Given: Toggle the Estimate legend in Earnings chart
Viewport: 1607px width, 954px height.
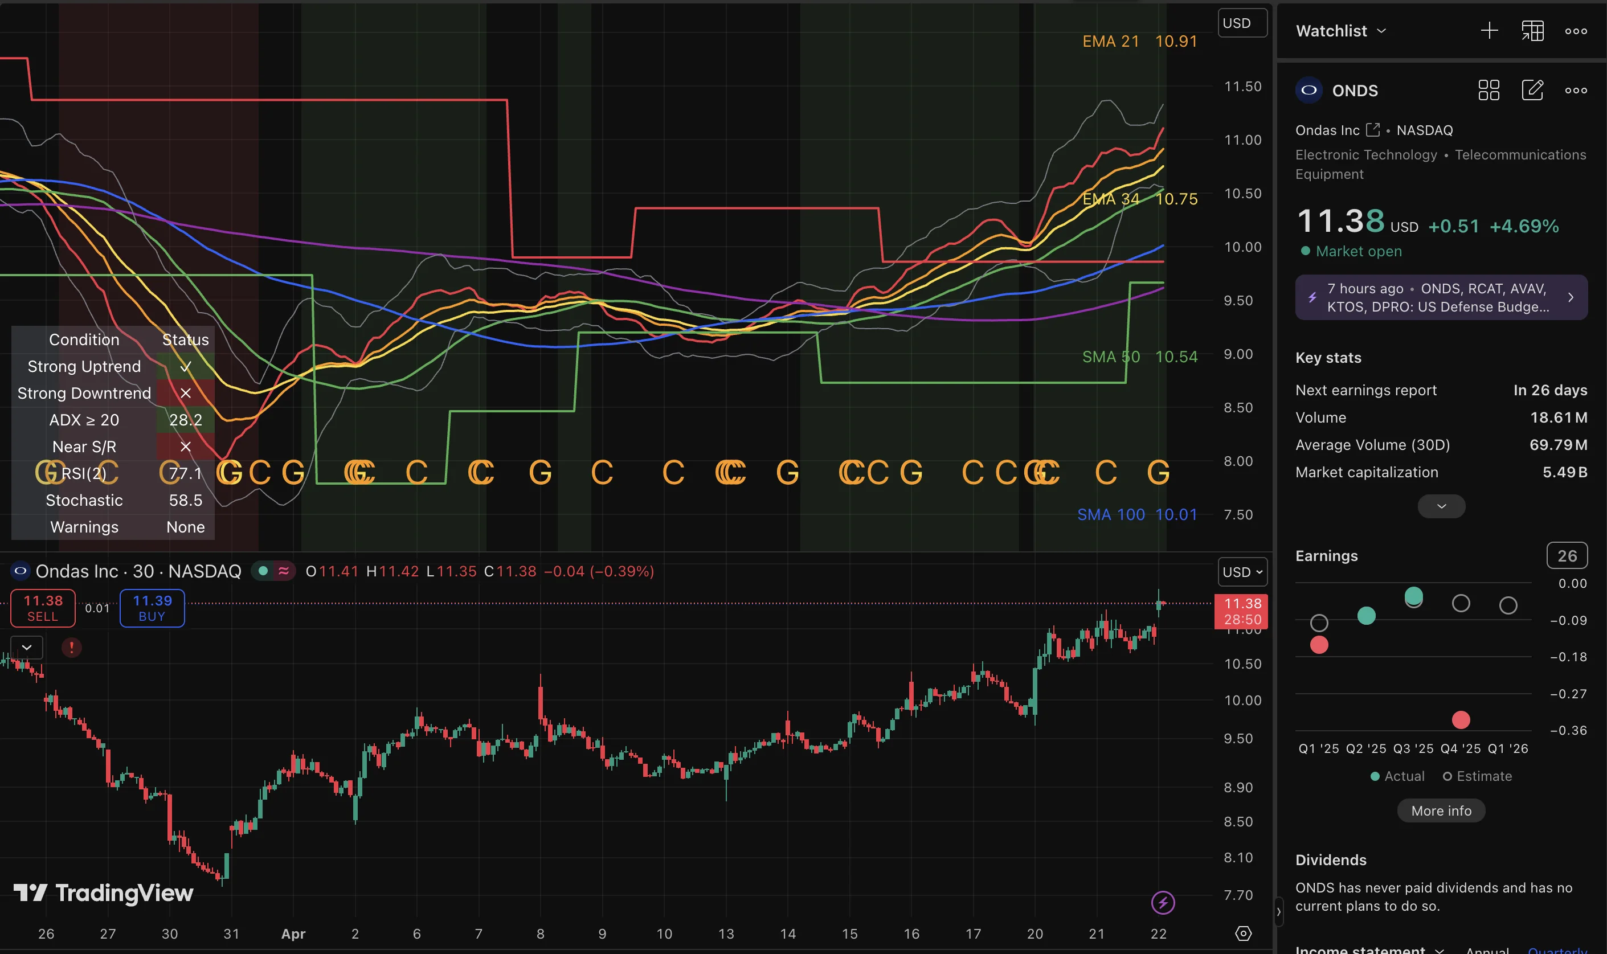Looking at the screenshot, I should click(1477, 776).
